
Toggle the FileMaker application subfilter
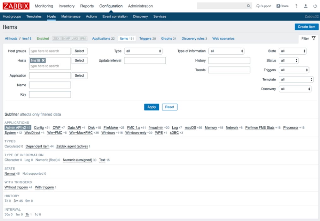coord(111,128)
